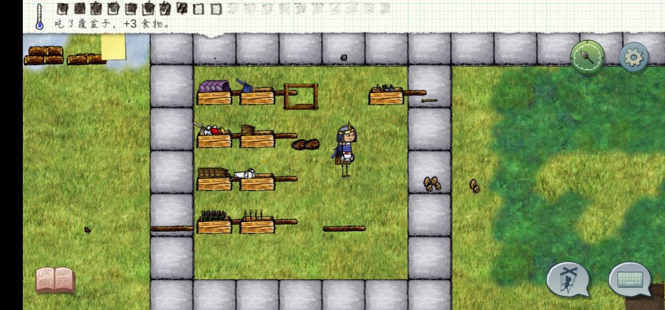
Task: Tap the brown dung pile
Action: click(x=305, y=145)
